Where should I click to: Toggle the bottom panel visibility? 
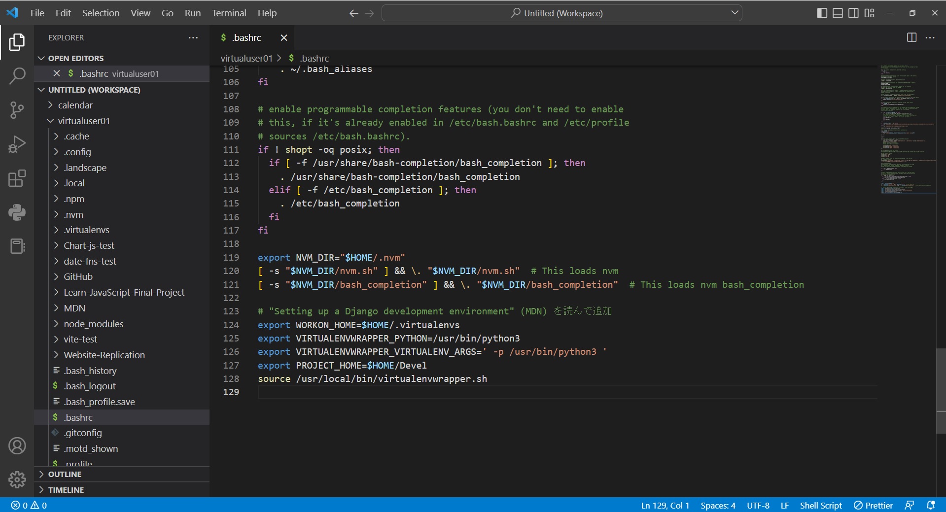pyautogui.click(x=838, y=13)
